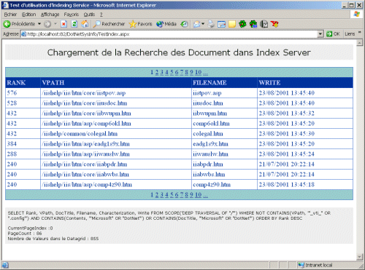Go to the home page icon
The width and height of the screenshot is (365, 270).
tap(85, 24)
